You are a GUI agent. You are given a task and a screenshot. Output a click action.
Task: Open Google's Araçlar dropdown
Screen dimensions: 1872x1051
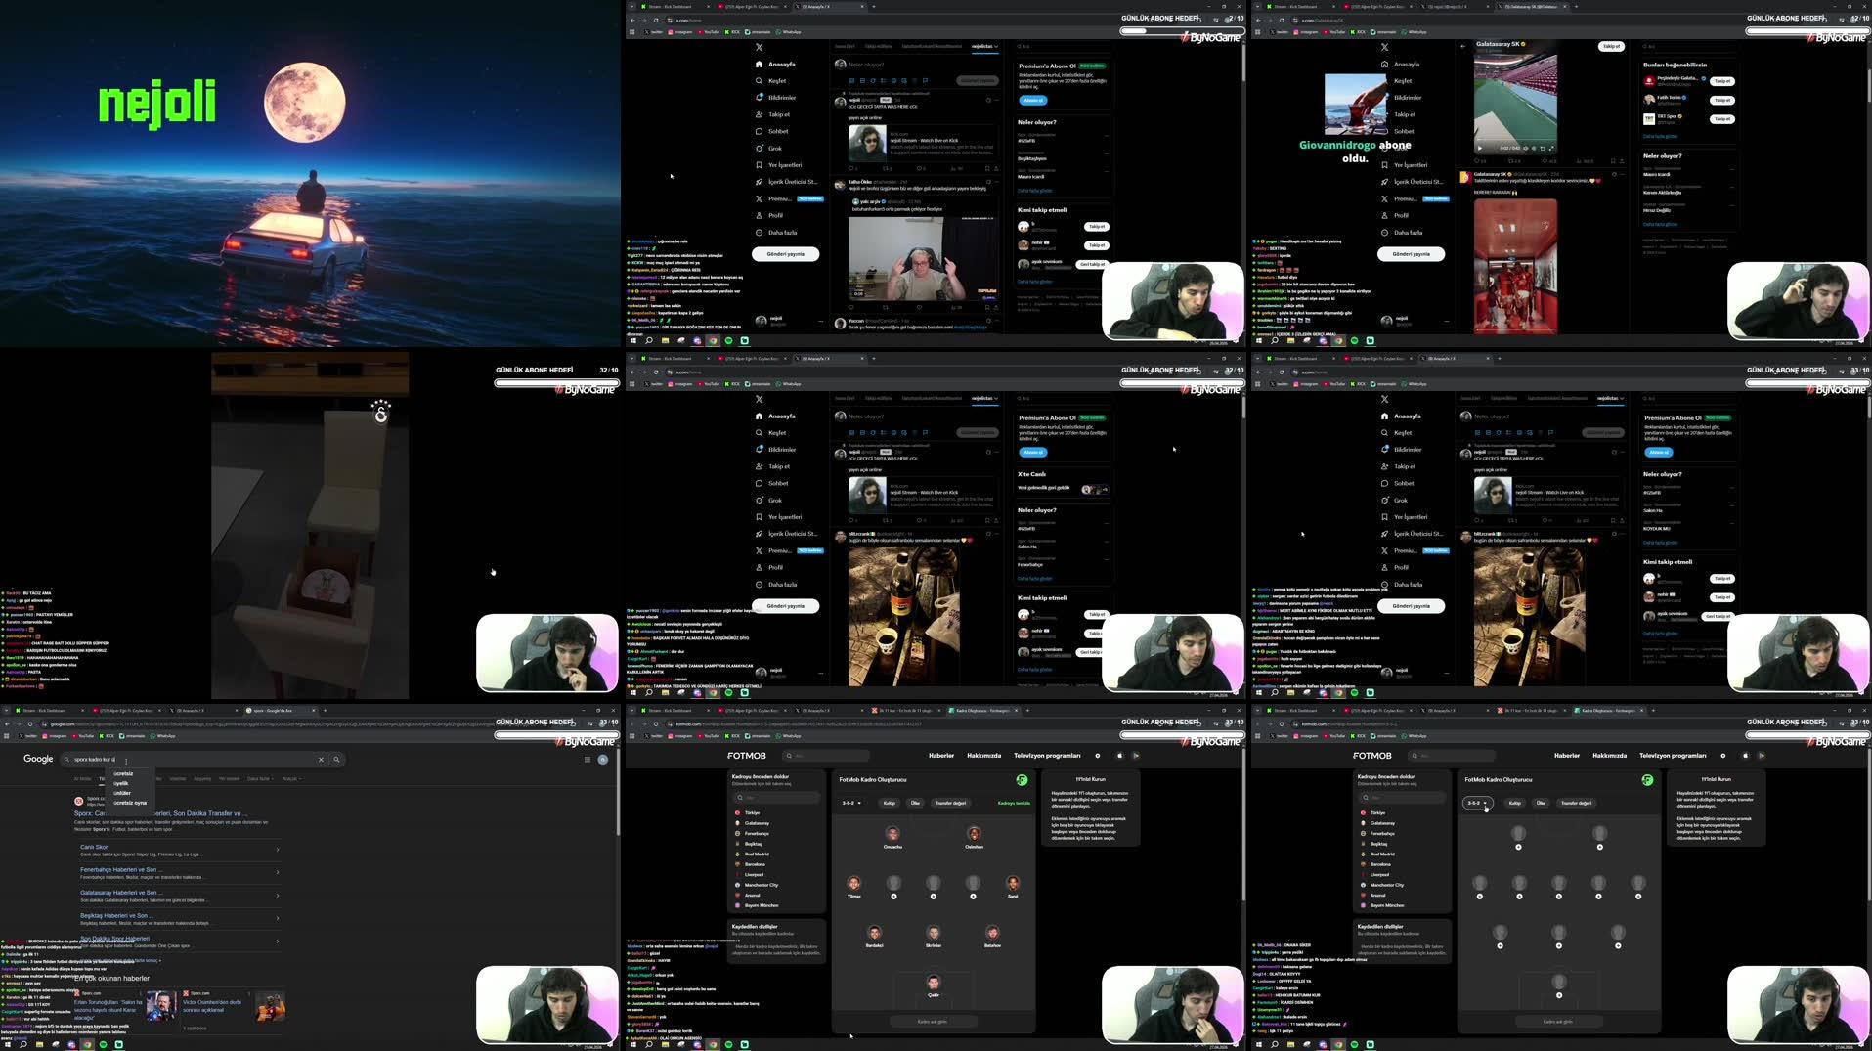tap(291, 779)
